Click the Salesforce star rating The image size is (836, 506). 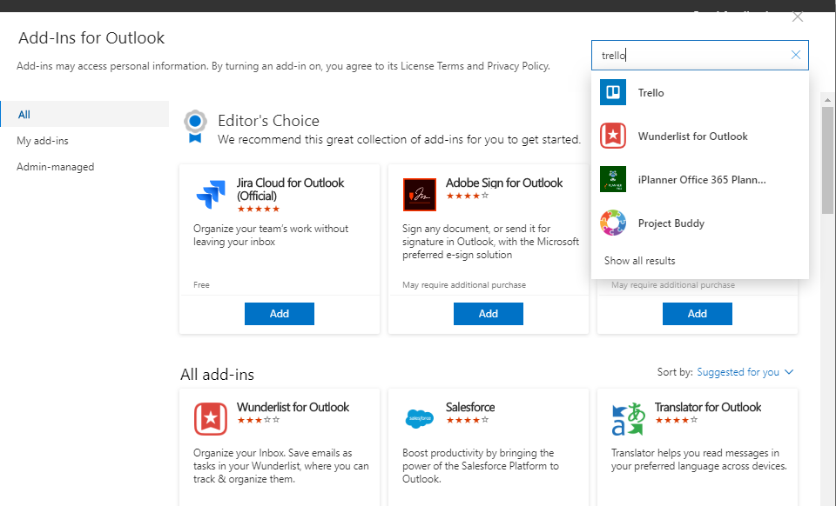click(x=467, y=420)
